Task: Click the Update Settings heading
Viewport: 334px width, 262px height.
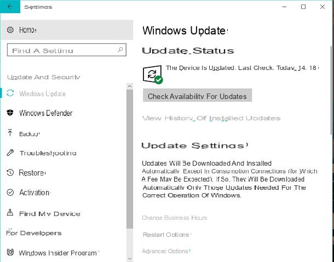Action: (195, 145)
